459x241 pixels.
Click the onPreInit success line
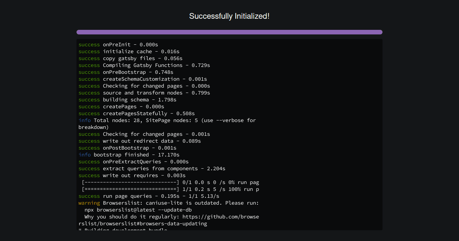pyautogui.click(x=118, y=44)
